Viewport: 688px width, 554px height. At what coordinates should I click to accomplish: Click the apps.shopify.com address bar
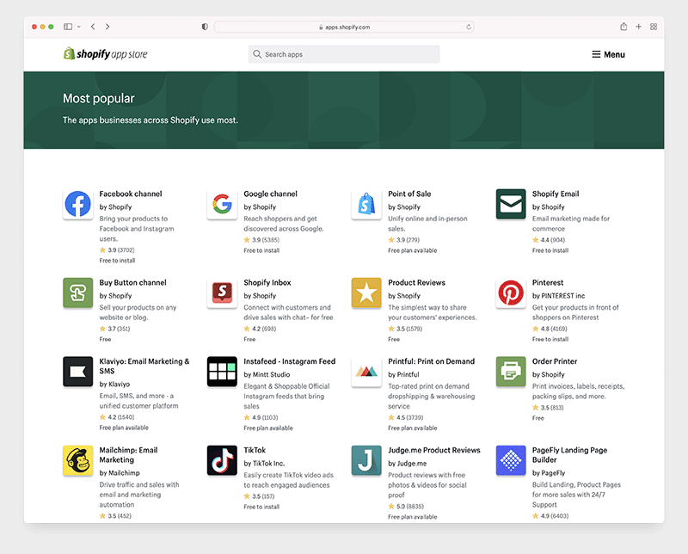(344, 27)
